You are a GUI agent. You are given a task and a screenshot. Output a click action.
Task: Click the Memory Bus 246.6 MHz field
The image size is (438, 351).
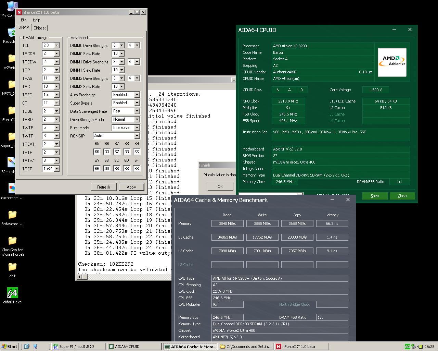click(227, 317)
